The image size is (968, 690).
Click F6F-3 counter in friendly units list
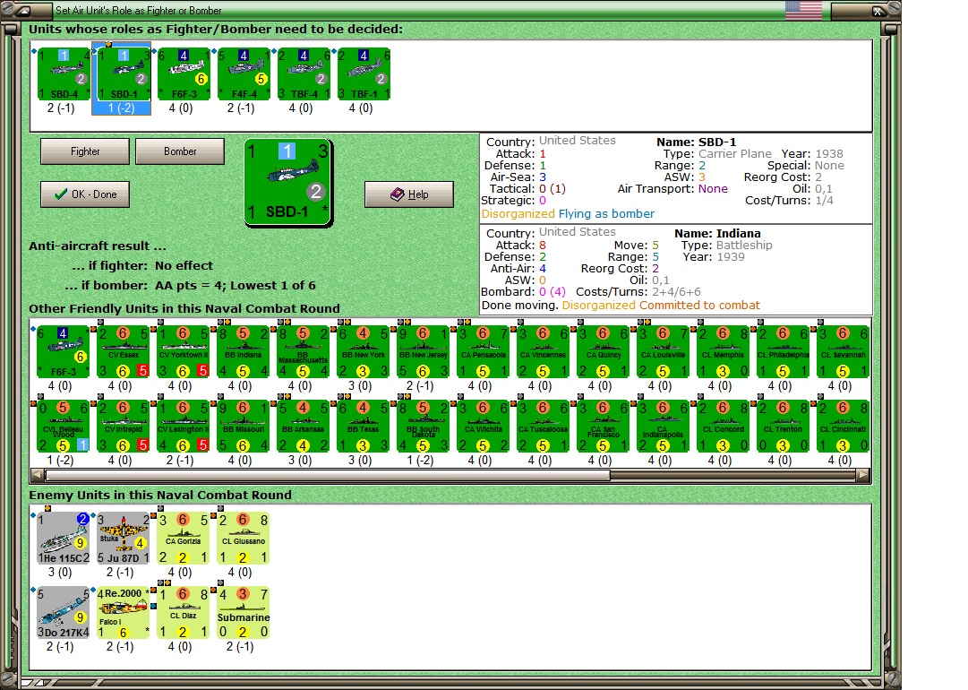pyautogui.click(x=64, y=352)
